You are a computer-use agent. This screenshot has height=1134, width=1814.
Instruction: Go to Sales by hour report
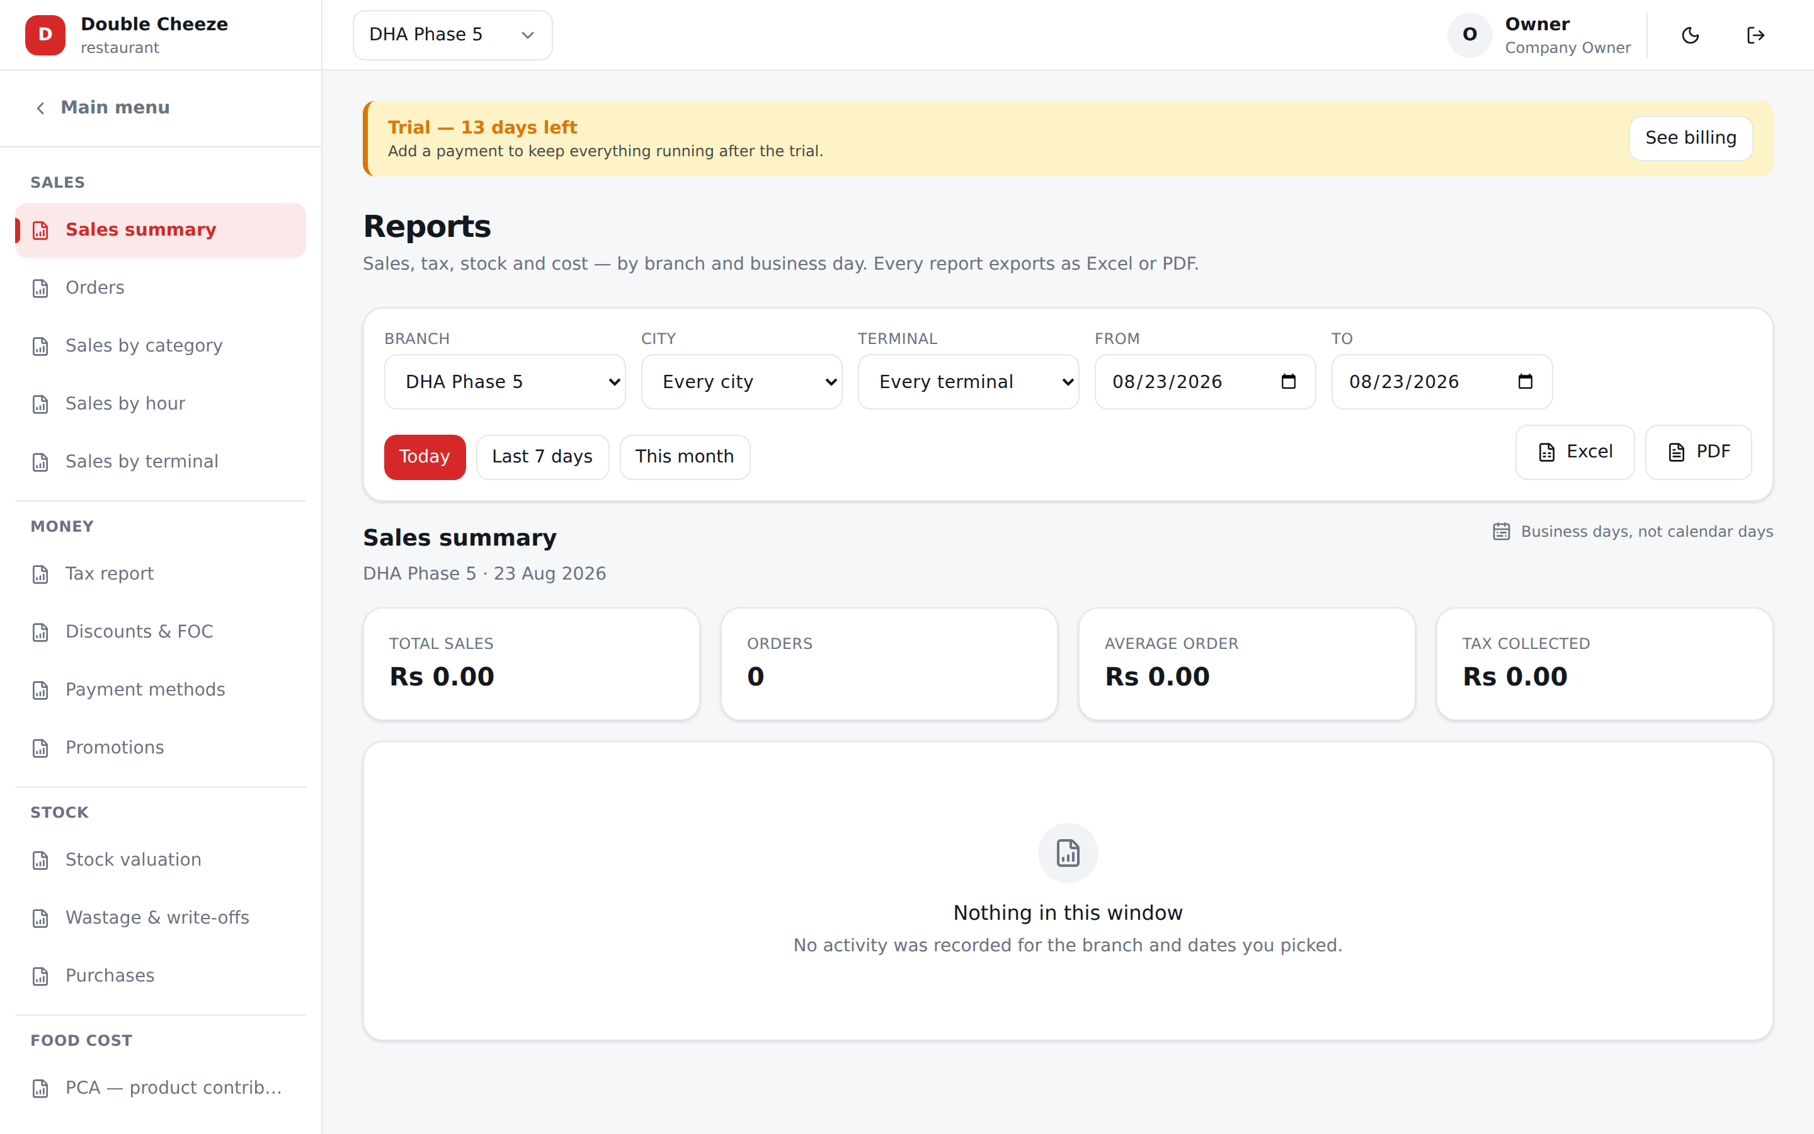click(x=161, y=404)
